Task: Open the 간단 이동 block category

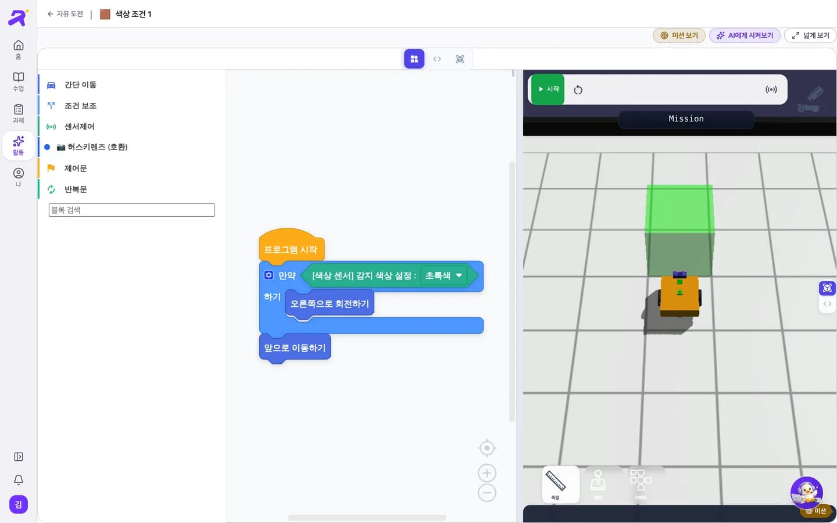Action: click(x=132, y=85)
